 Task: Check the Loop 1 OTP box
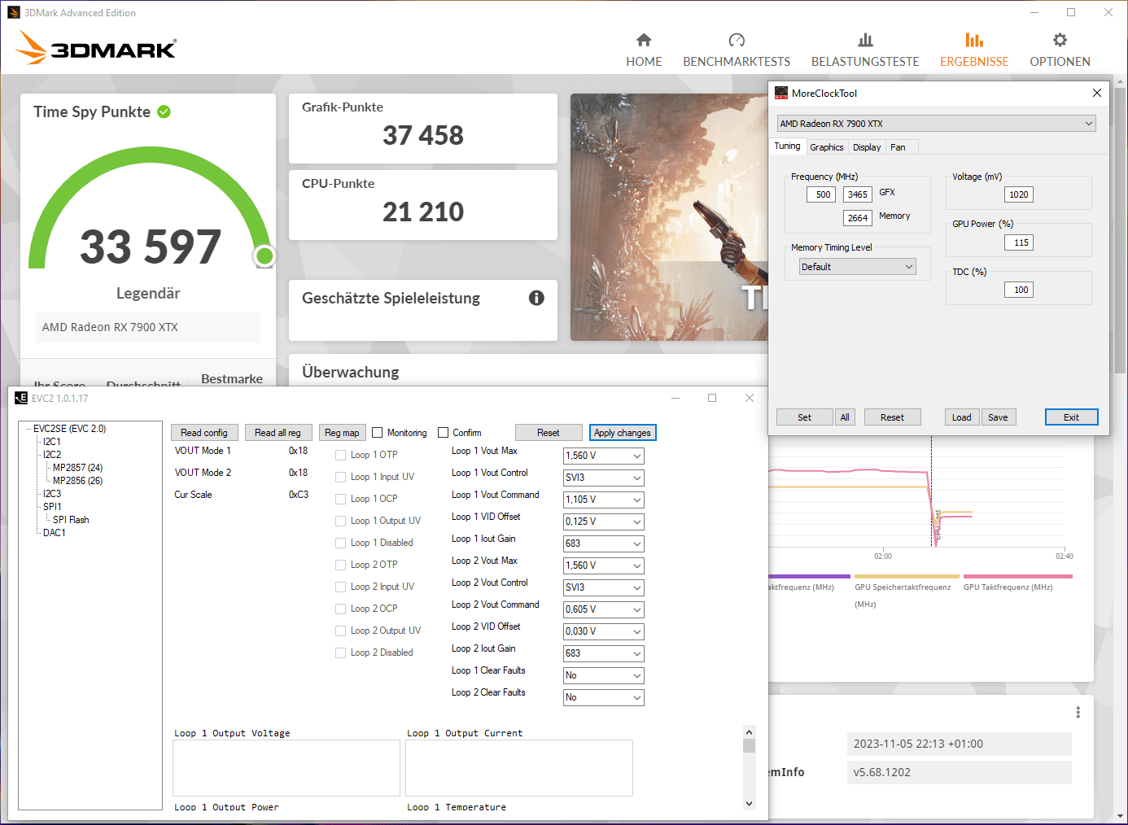click(x=341, y=456)
